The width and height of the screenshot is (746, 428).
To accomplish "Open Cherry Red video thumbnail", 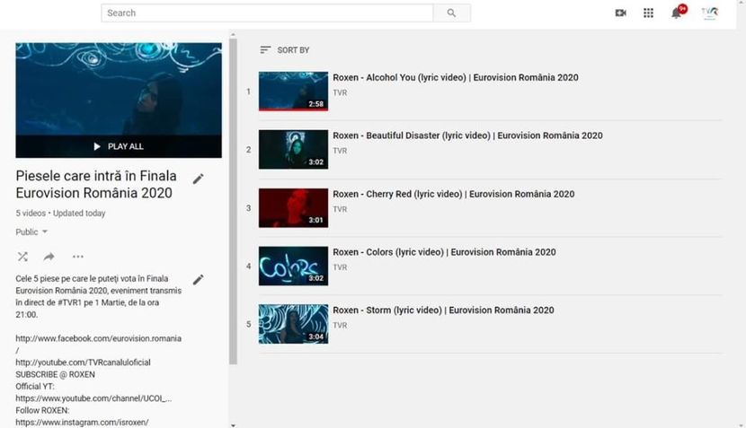I will coord(293,207).
